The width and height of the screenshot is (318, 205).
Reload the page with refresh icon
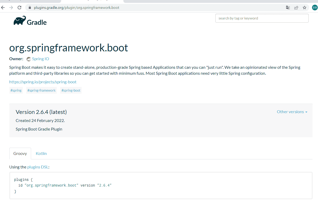pyautogui.click(x=19, y=8)
